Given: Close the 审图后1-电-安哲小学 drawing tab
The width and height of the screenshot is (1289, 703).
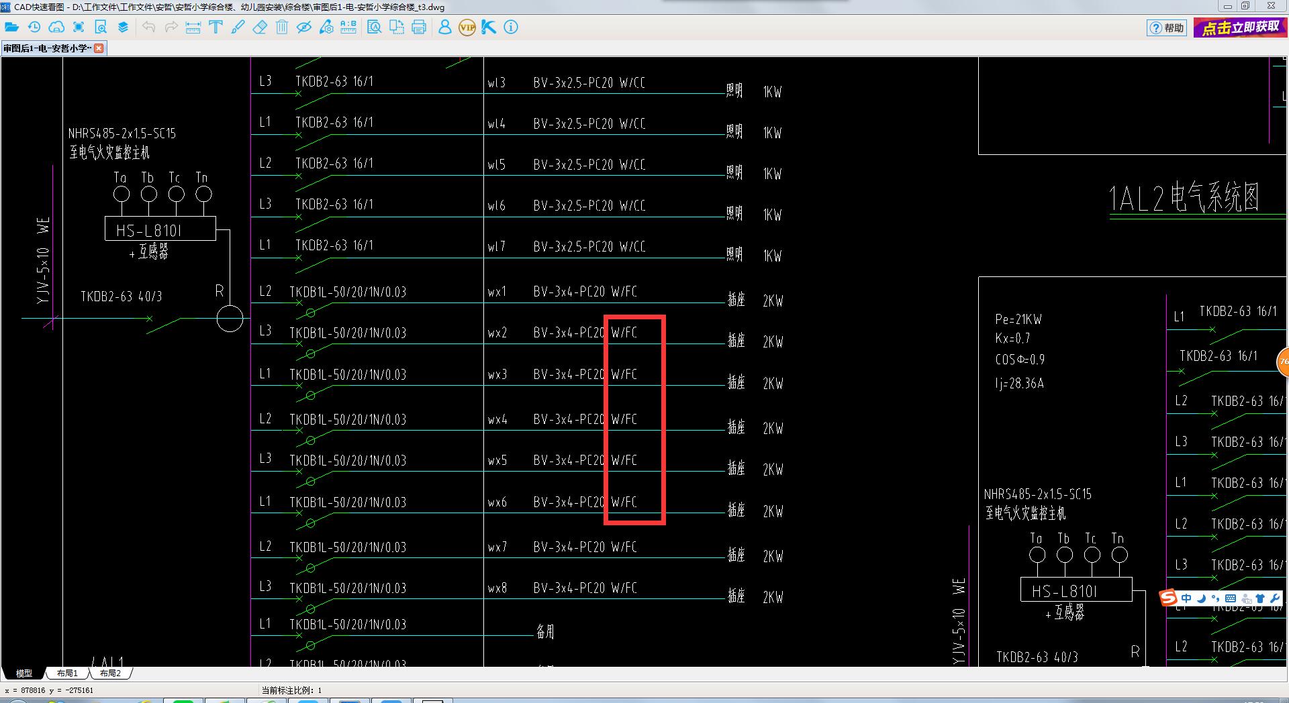Looking at the screenshot, I should click(99, 48).
